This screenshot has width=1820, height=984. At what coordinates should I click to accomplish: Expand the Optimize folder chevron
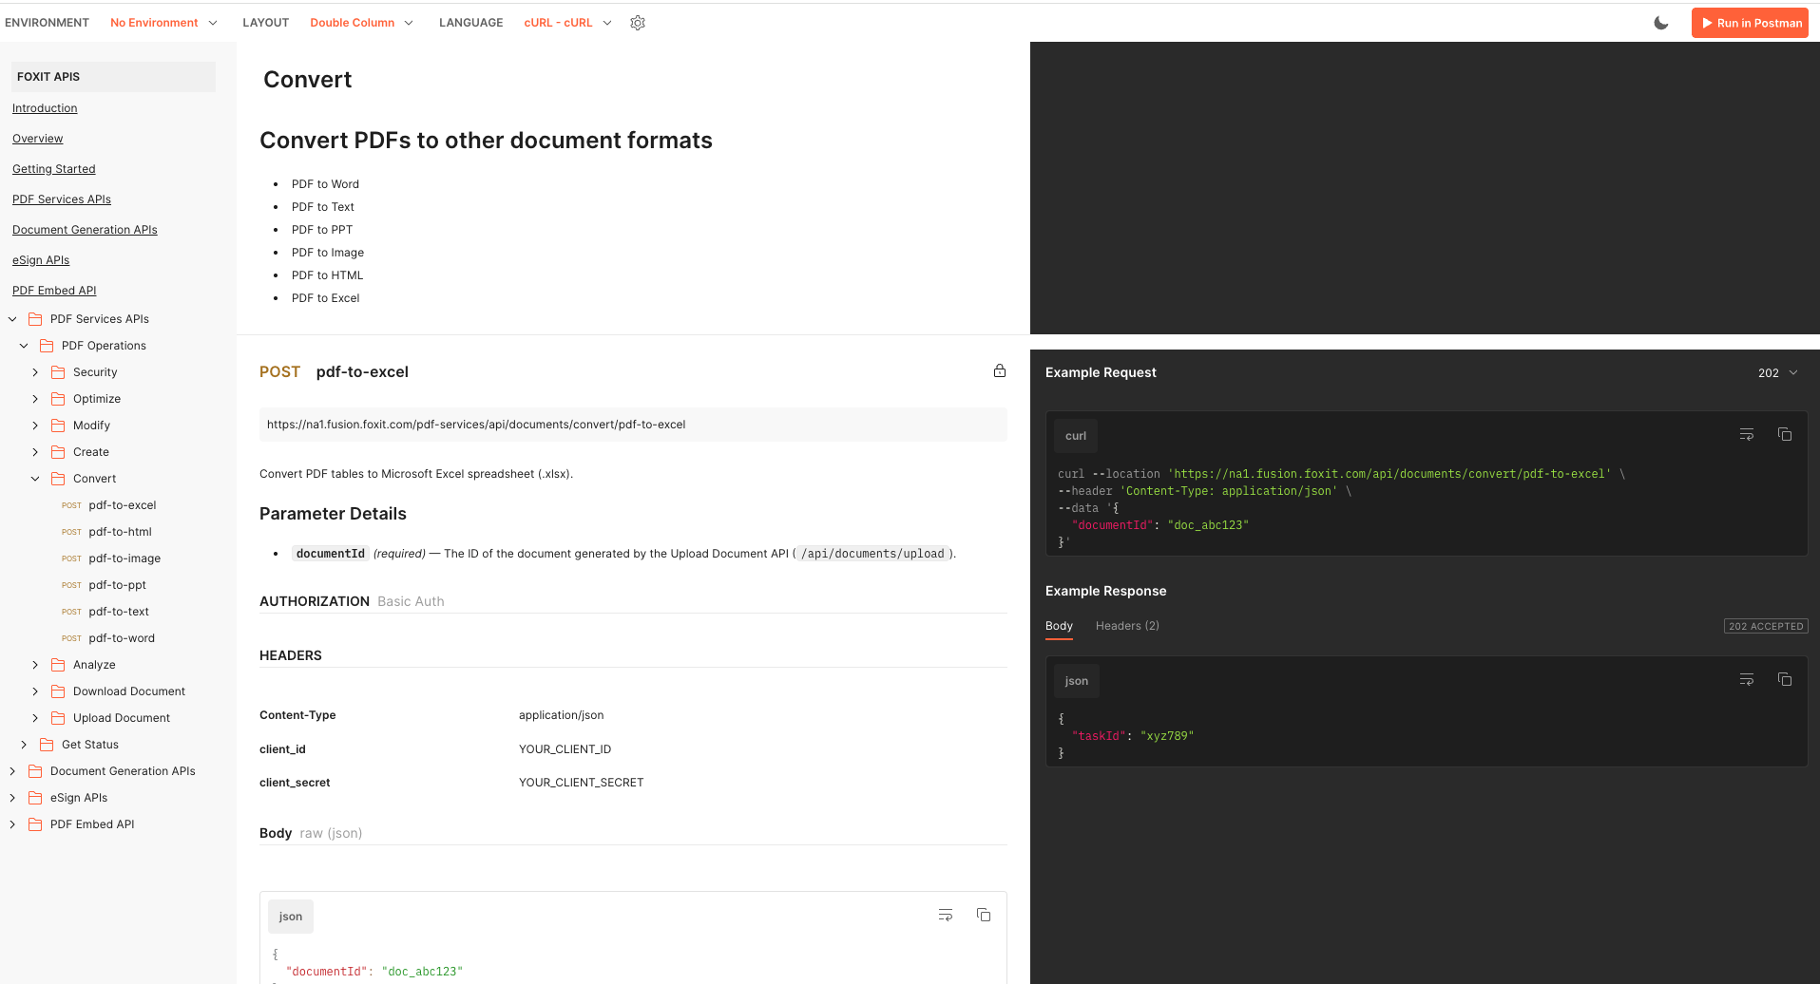tap(35, 399)
